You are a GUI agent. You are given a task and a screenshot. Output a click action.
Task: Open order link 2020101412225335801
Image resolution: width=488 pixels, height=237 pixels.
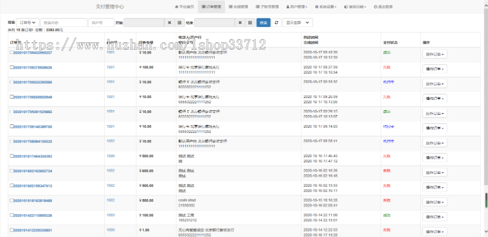pyautogui.click(x=33, y=230)
